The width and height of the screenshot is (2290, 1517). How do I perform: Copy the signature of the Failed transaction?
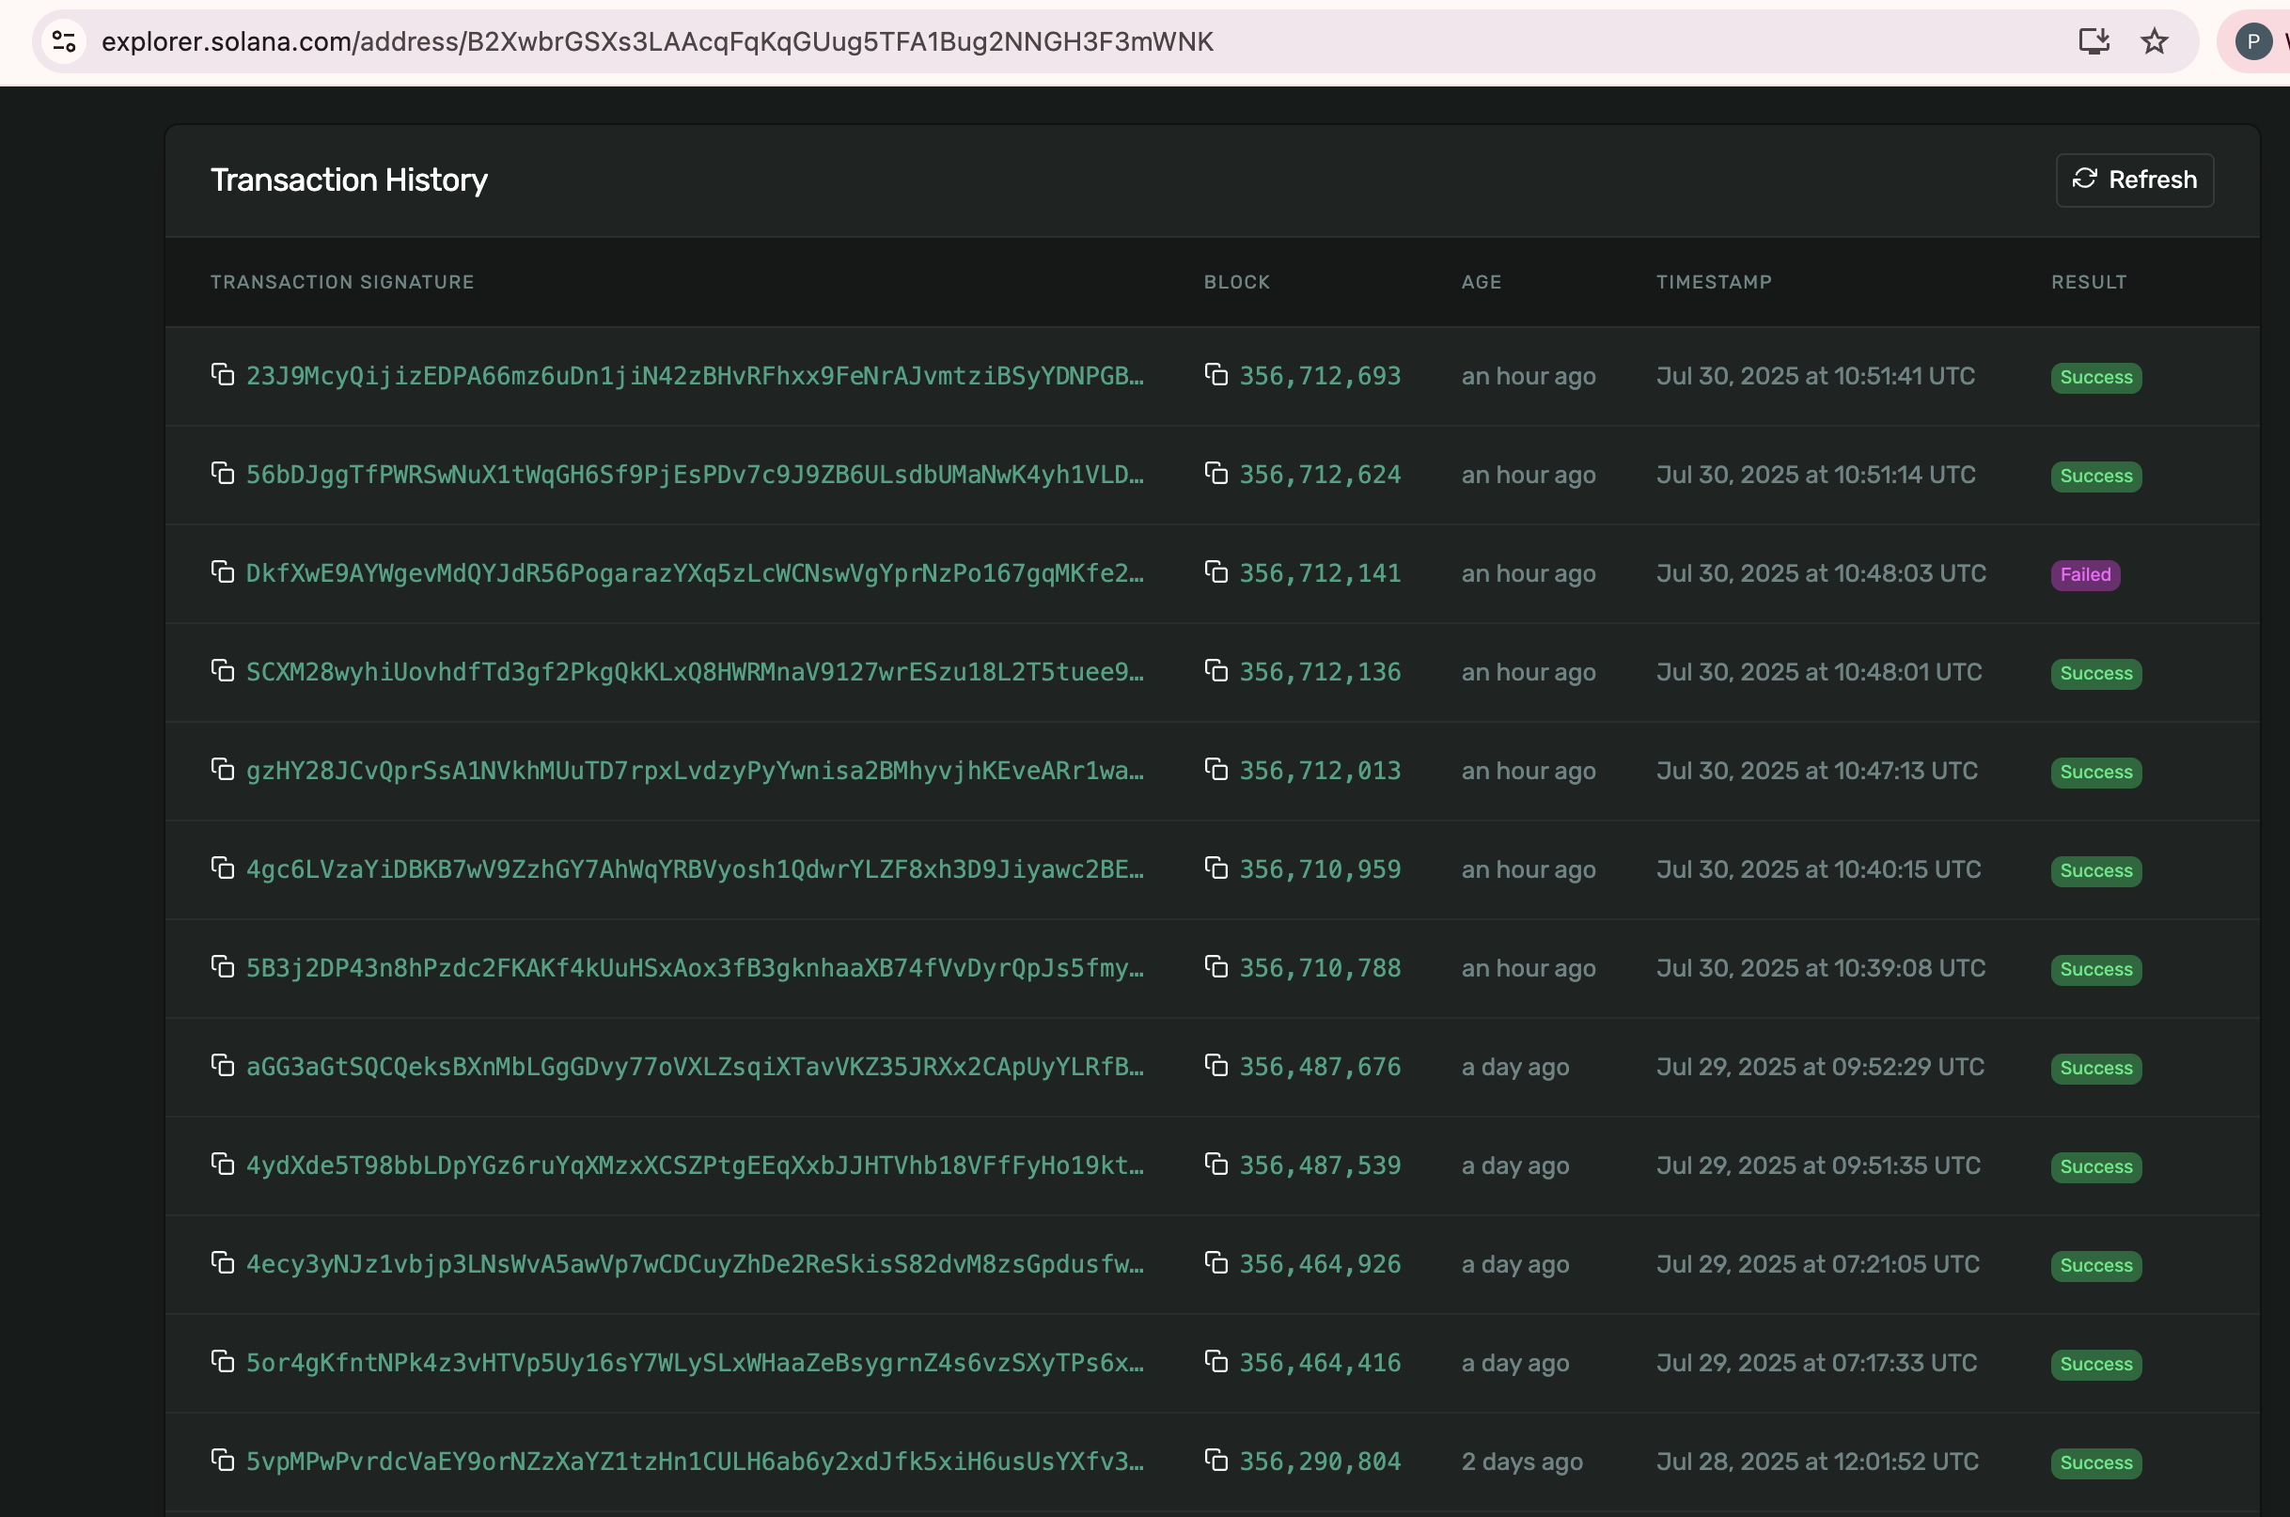[x=224, y=572]
